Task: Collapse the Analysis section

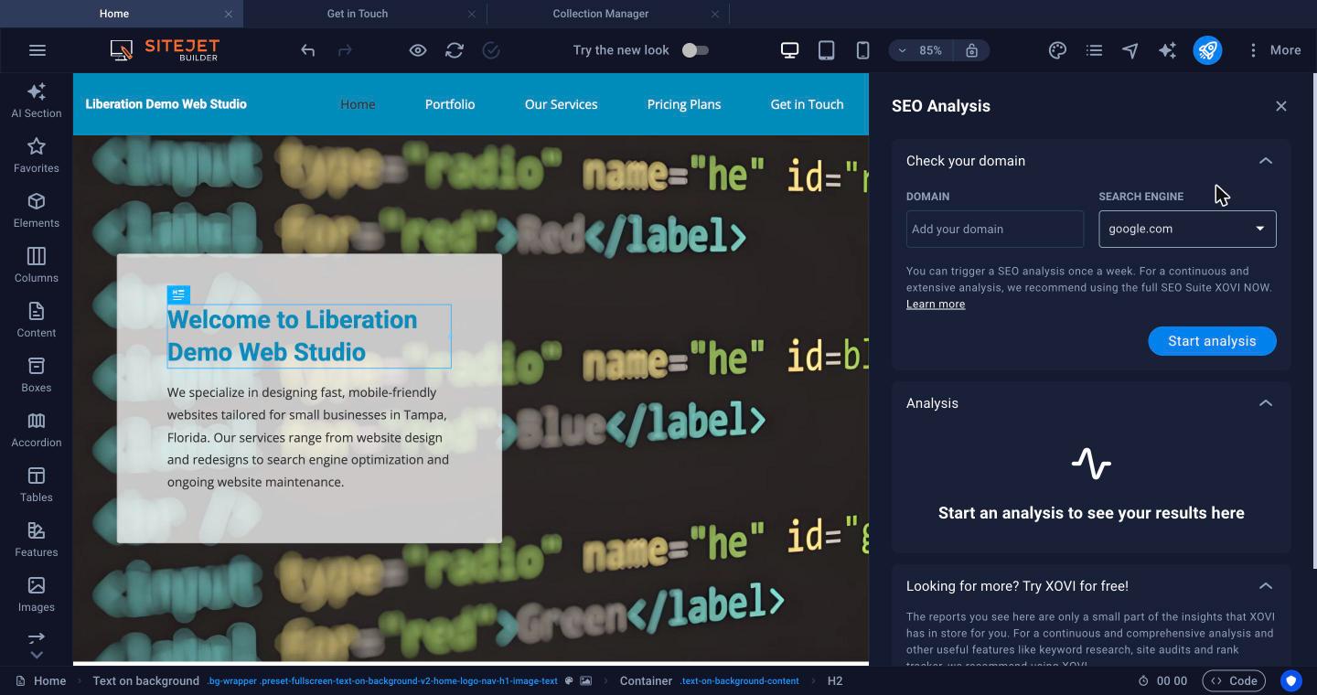Action: [x=1266, y=403]
